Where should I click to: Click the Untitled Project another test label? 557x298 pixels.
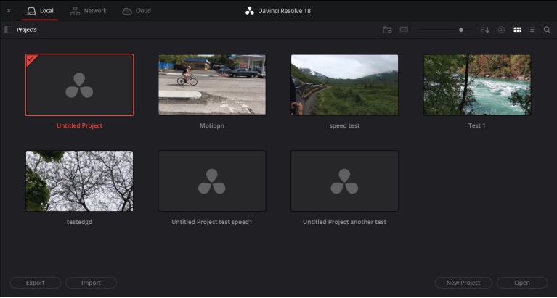coord(344,222)
